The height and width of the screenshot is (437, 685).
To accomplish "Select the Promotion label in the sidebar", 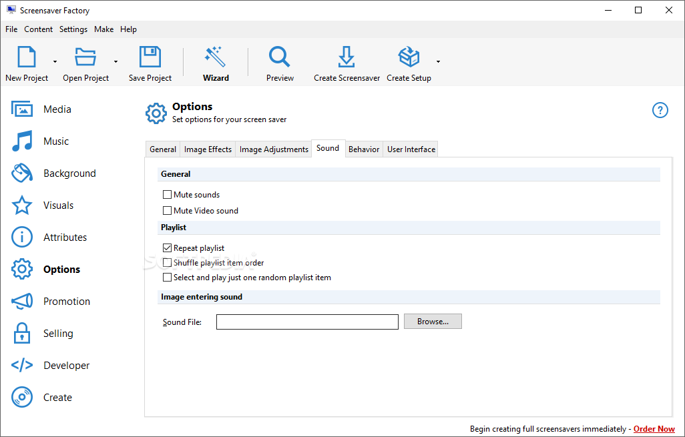I will click(x=67, y=301).
